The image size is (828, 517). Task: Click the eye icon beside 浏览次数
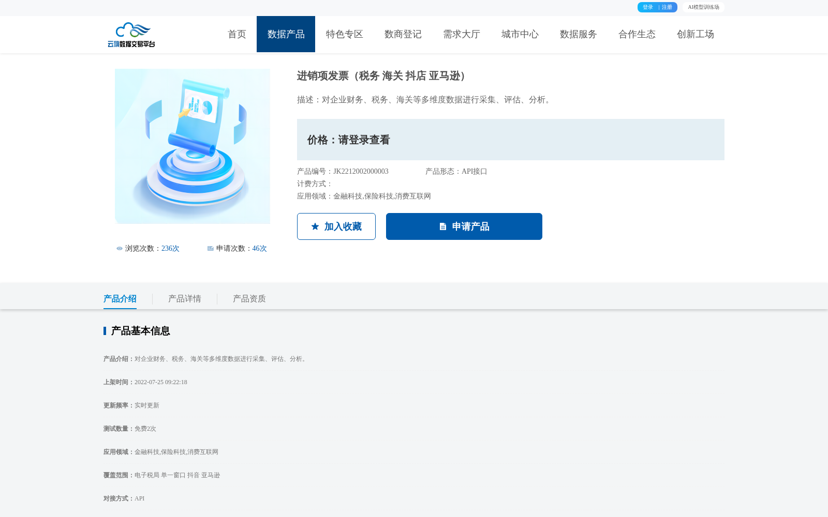(120, 249)
